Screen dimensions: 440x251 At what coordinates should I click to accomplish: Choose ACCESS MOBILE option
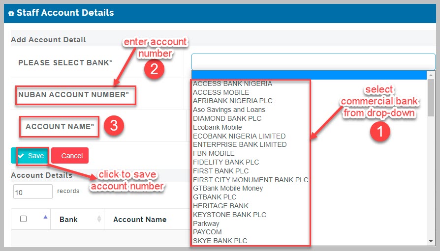(221, 92)
